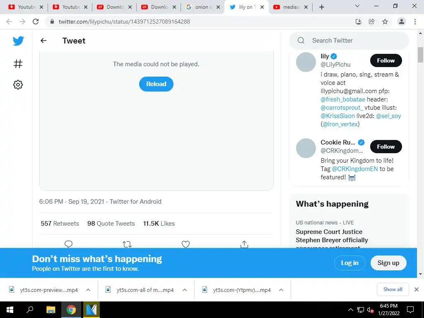Close the downloads bar
The image size is (424, 318).
417,289
